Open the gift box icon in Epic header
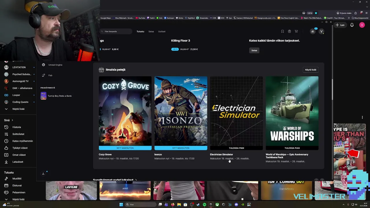The width and height of the screenshot is (370, 208). coord(289,31)
